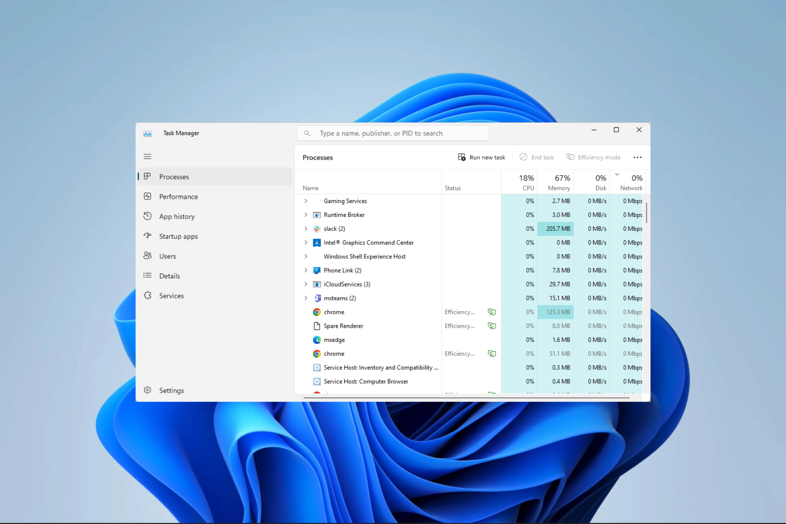Screen dimensions: 786x524
Task: Click the Users people icon
Action: [x=147, y=256]
